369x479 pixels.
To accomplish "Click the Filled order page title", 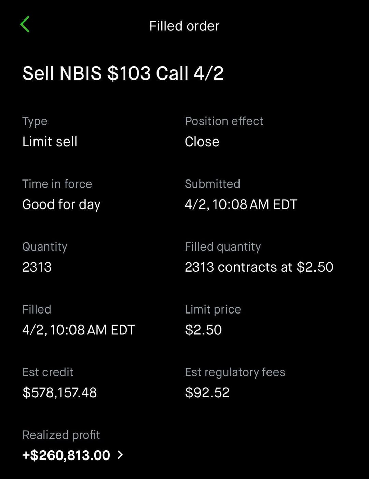I will point(184,26).
